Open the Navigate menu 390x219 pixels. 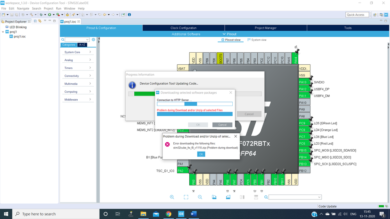[23, 9]
